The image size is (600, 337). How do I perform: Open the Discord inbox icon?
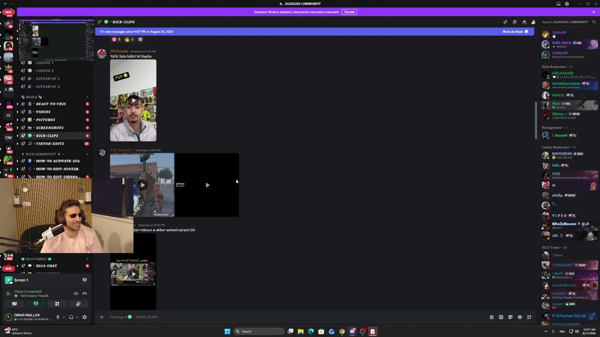[x=558, y=4]
